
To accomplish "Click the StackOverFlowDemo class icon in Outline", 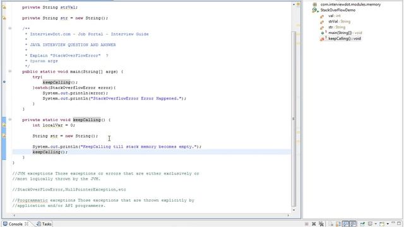I will pos(314,10).
